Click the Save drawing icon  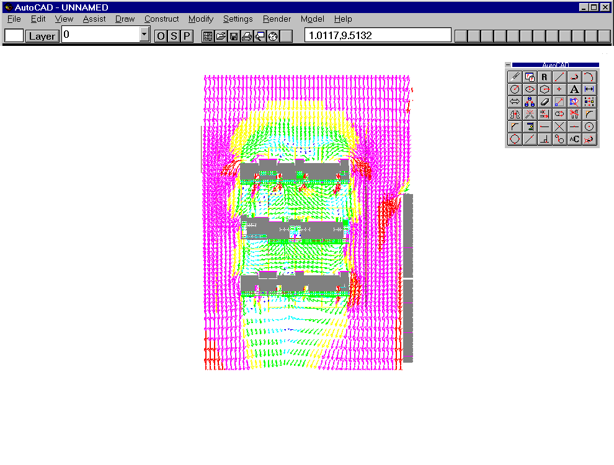point(234,36)
